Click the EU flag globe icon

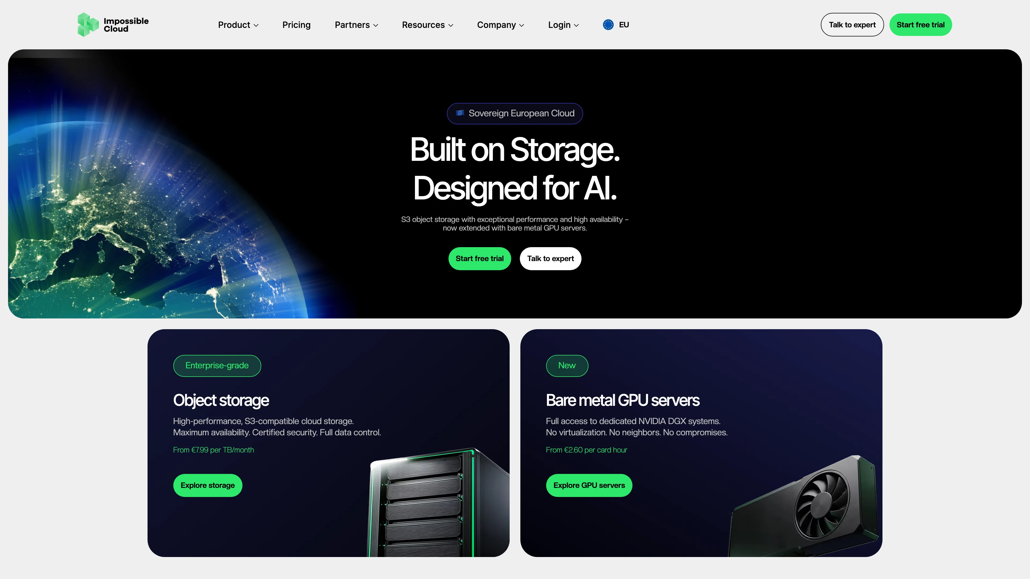pos(608,25)
